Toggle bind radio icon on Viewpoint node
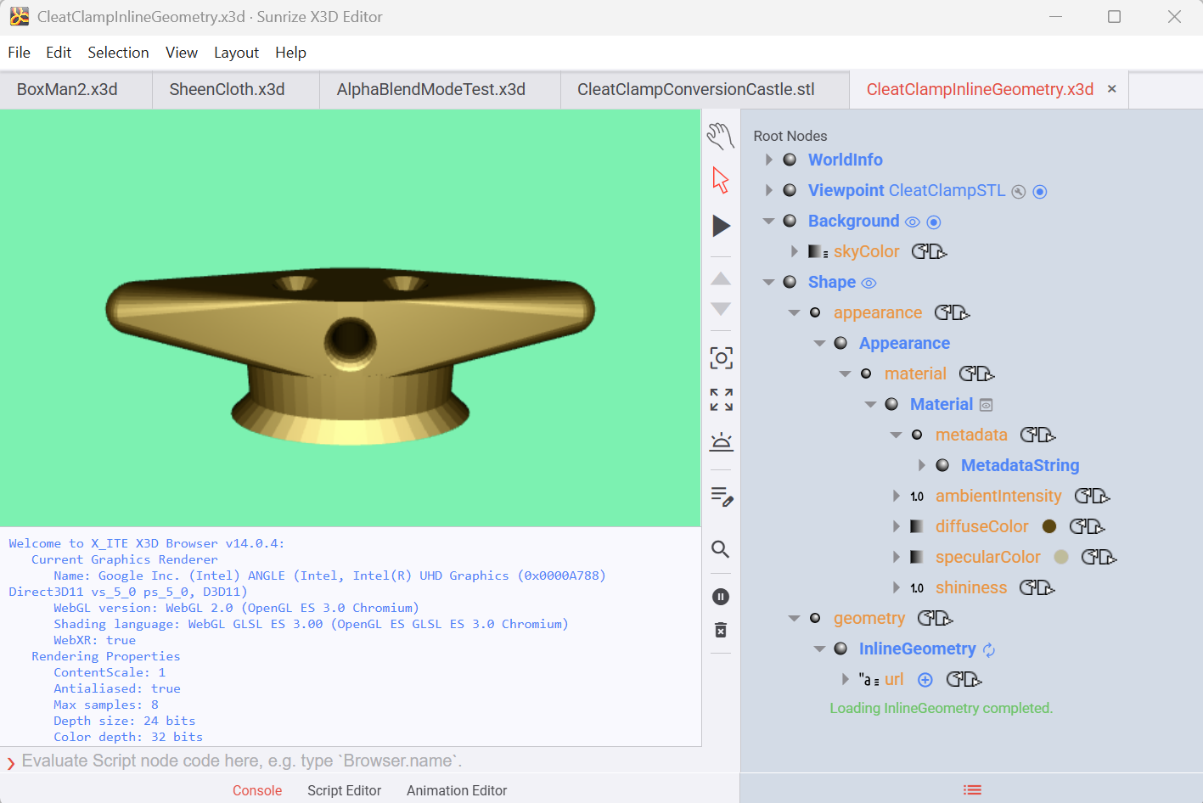Viewport: 1203px width, 803px height. tap(1039, 192)
